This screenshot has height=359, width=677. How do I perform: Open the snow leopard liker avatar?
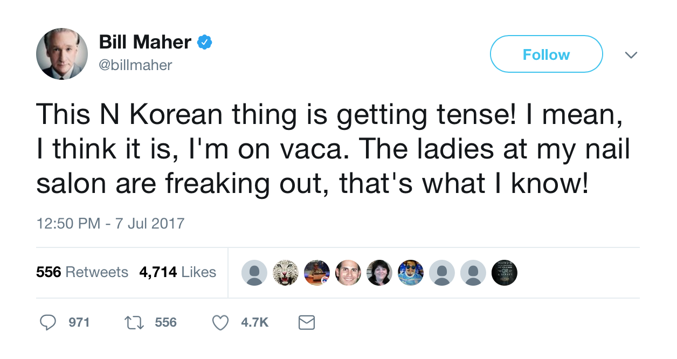click(x=285, y=273)
